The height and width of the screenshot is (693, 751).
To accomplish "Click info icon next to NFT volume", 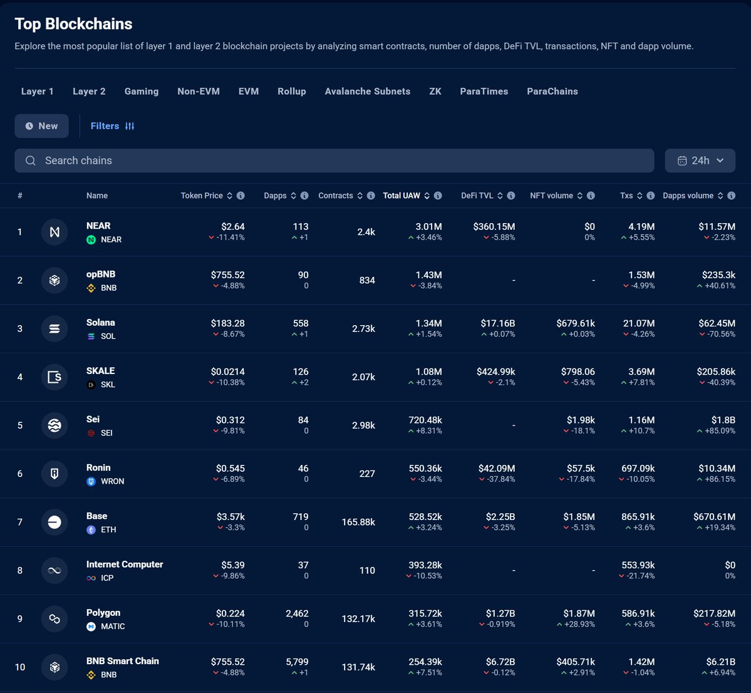I will tap(591, 195).
